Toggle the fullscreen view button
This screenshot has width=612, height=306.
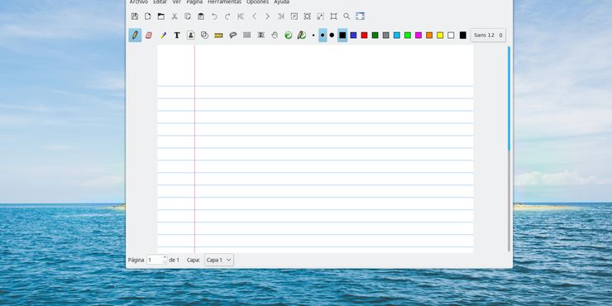(x=360, y=17)
